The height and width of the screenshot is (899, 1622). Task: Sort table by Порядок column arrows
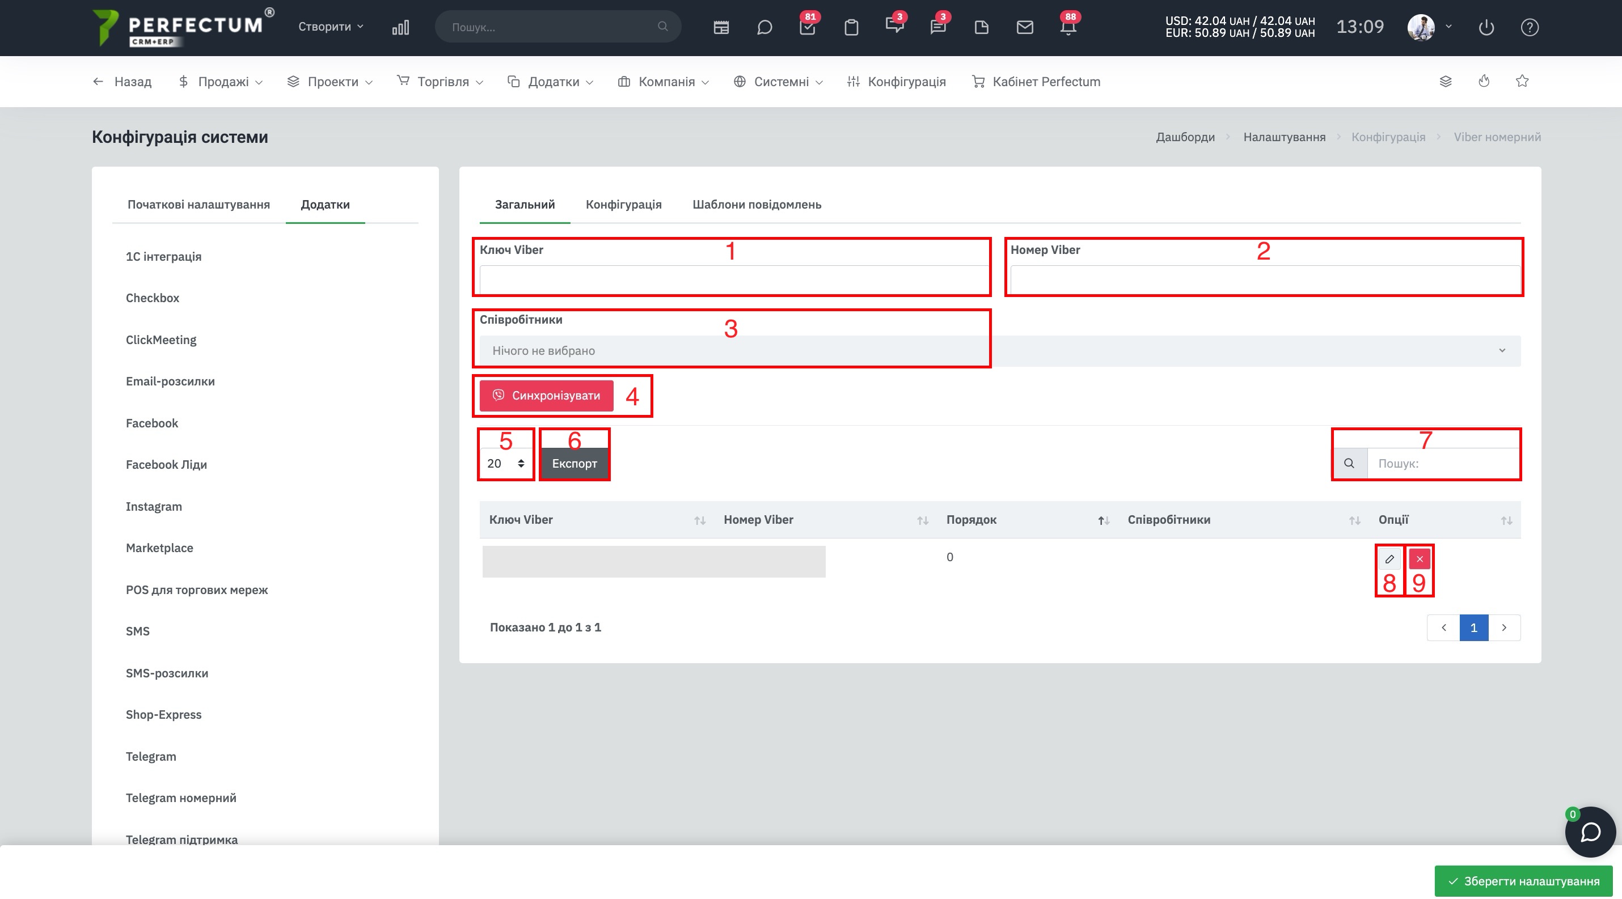1103,520
